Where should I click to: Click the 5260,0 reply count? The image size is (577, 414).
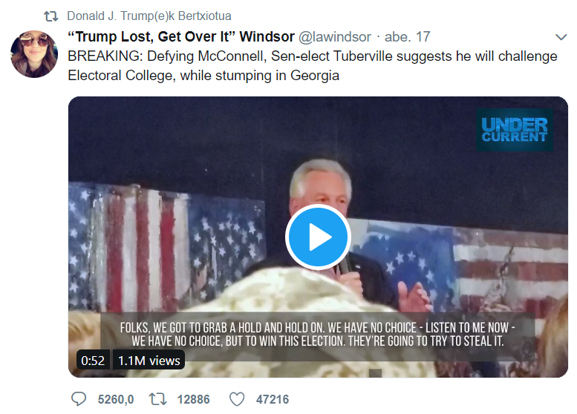(116, 399)
